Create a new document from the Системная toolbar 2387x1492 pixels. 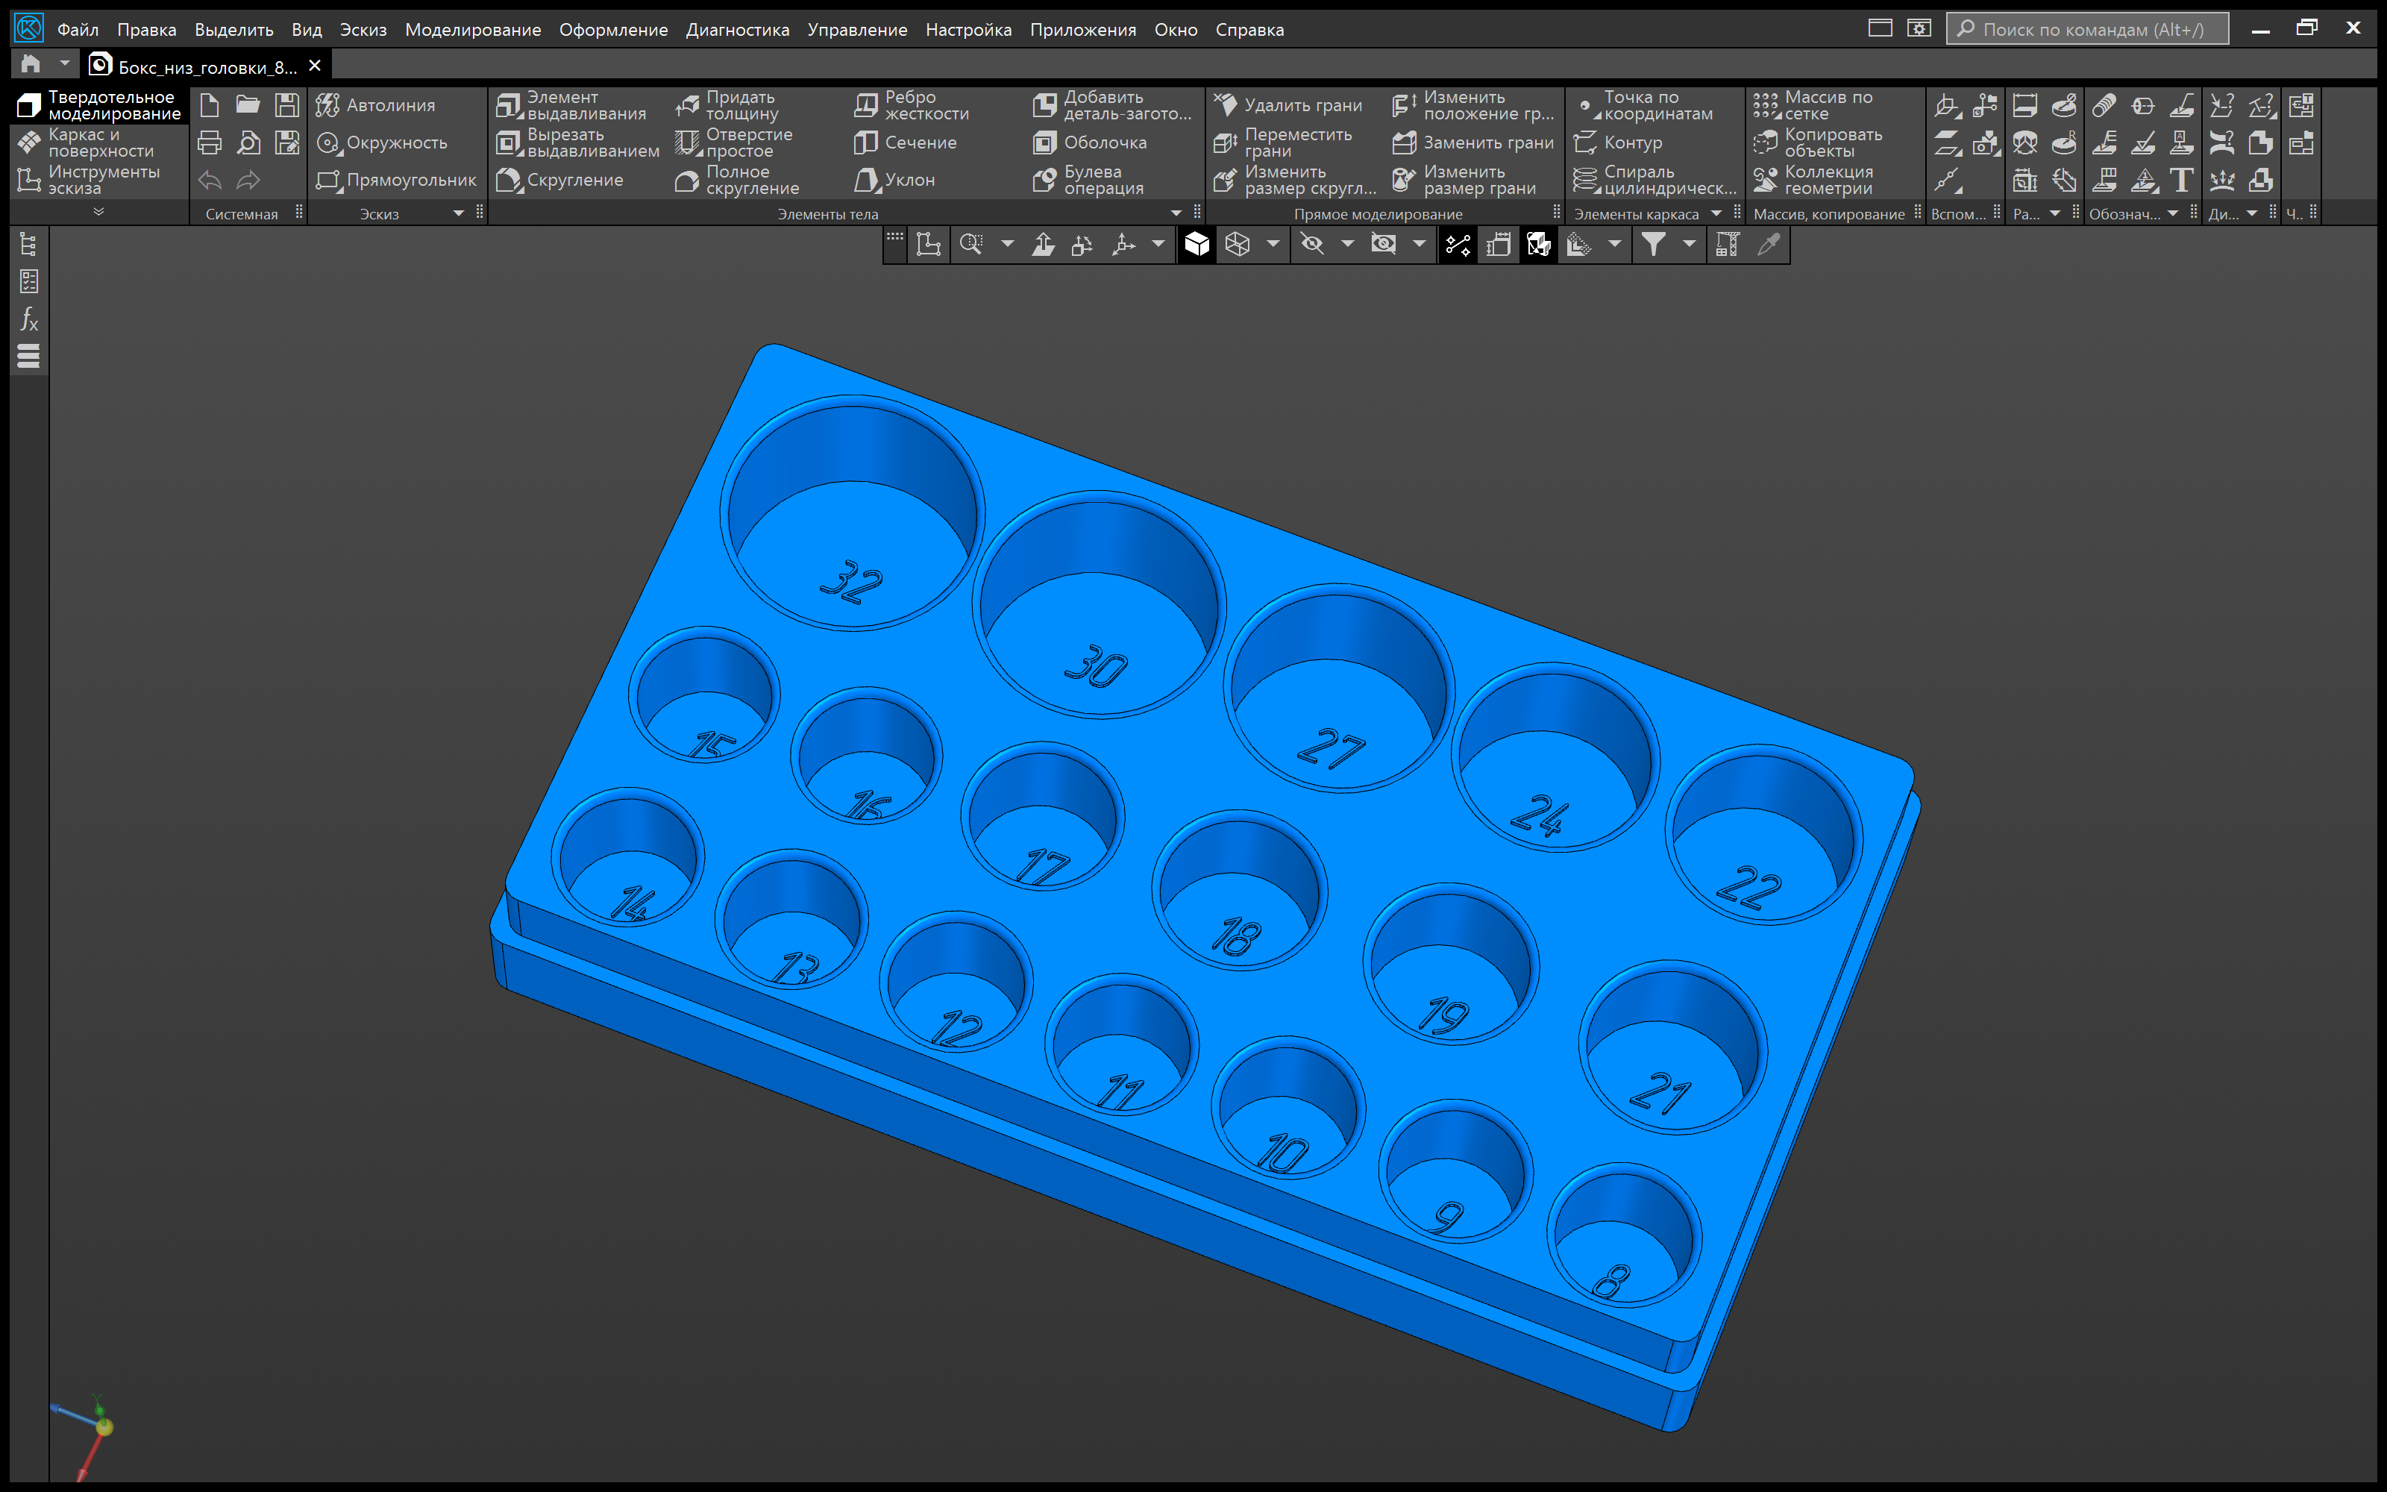tap(209, 104)
